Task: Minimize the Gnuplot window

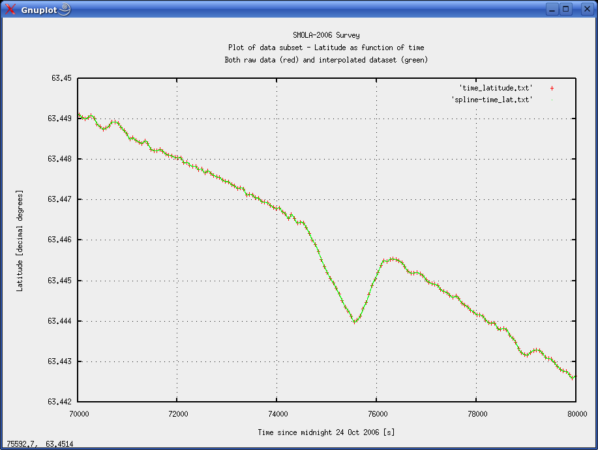Action: (552, 9)
